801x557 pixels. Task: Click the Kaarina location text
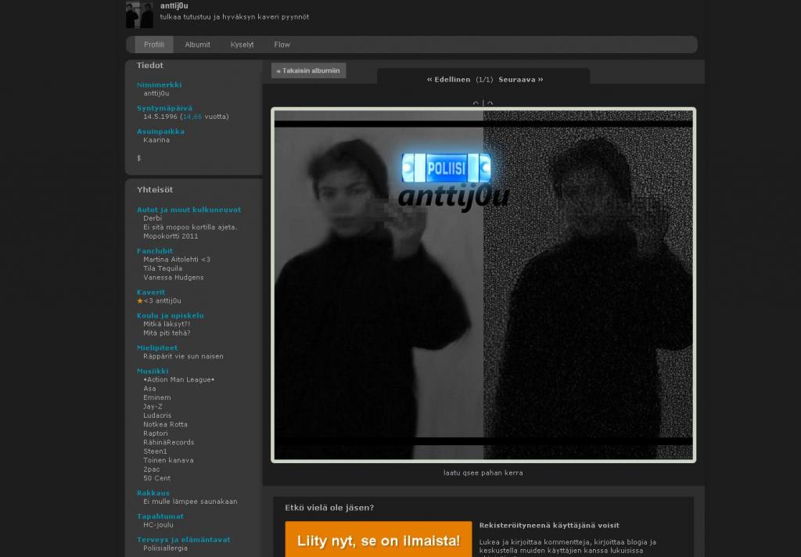(x=156, y=140)
